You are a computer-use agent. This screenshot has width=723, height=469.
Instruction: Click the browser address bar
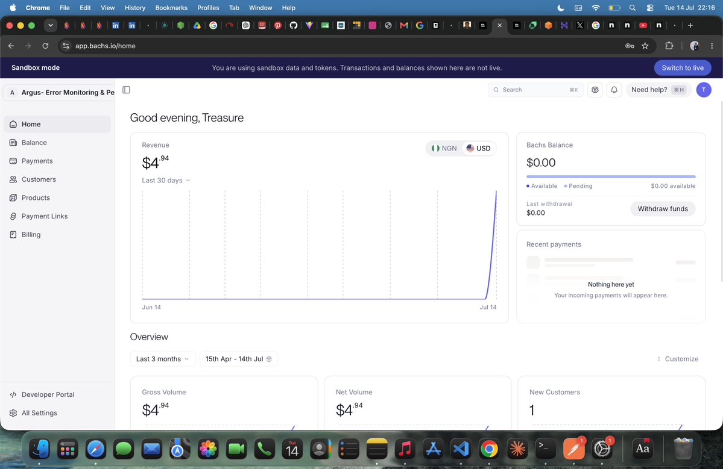tap(341, 46)
